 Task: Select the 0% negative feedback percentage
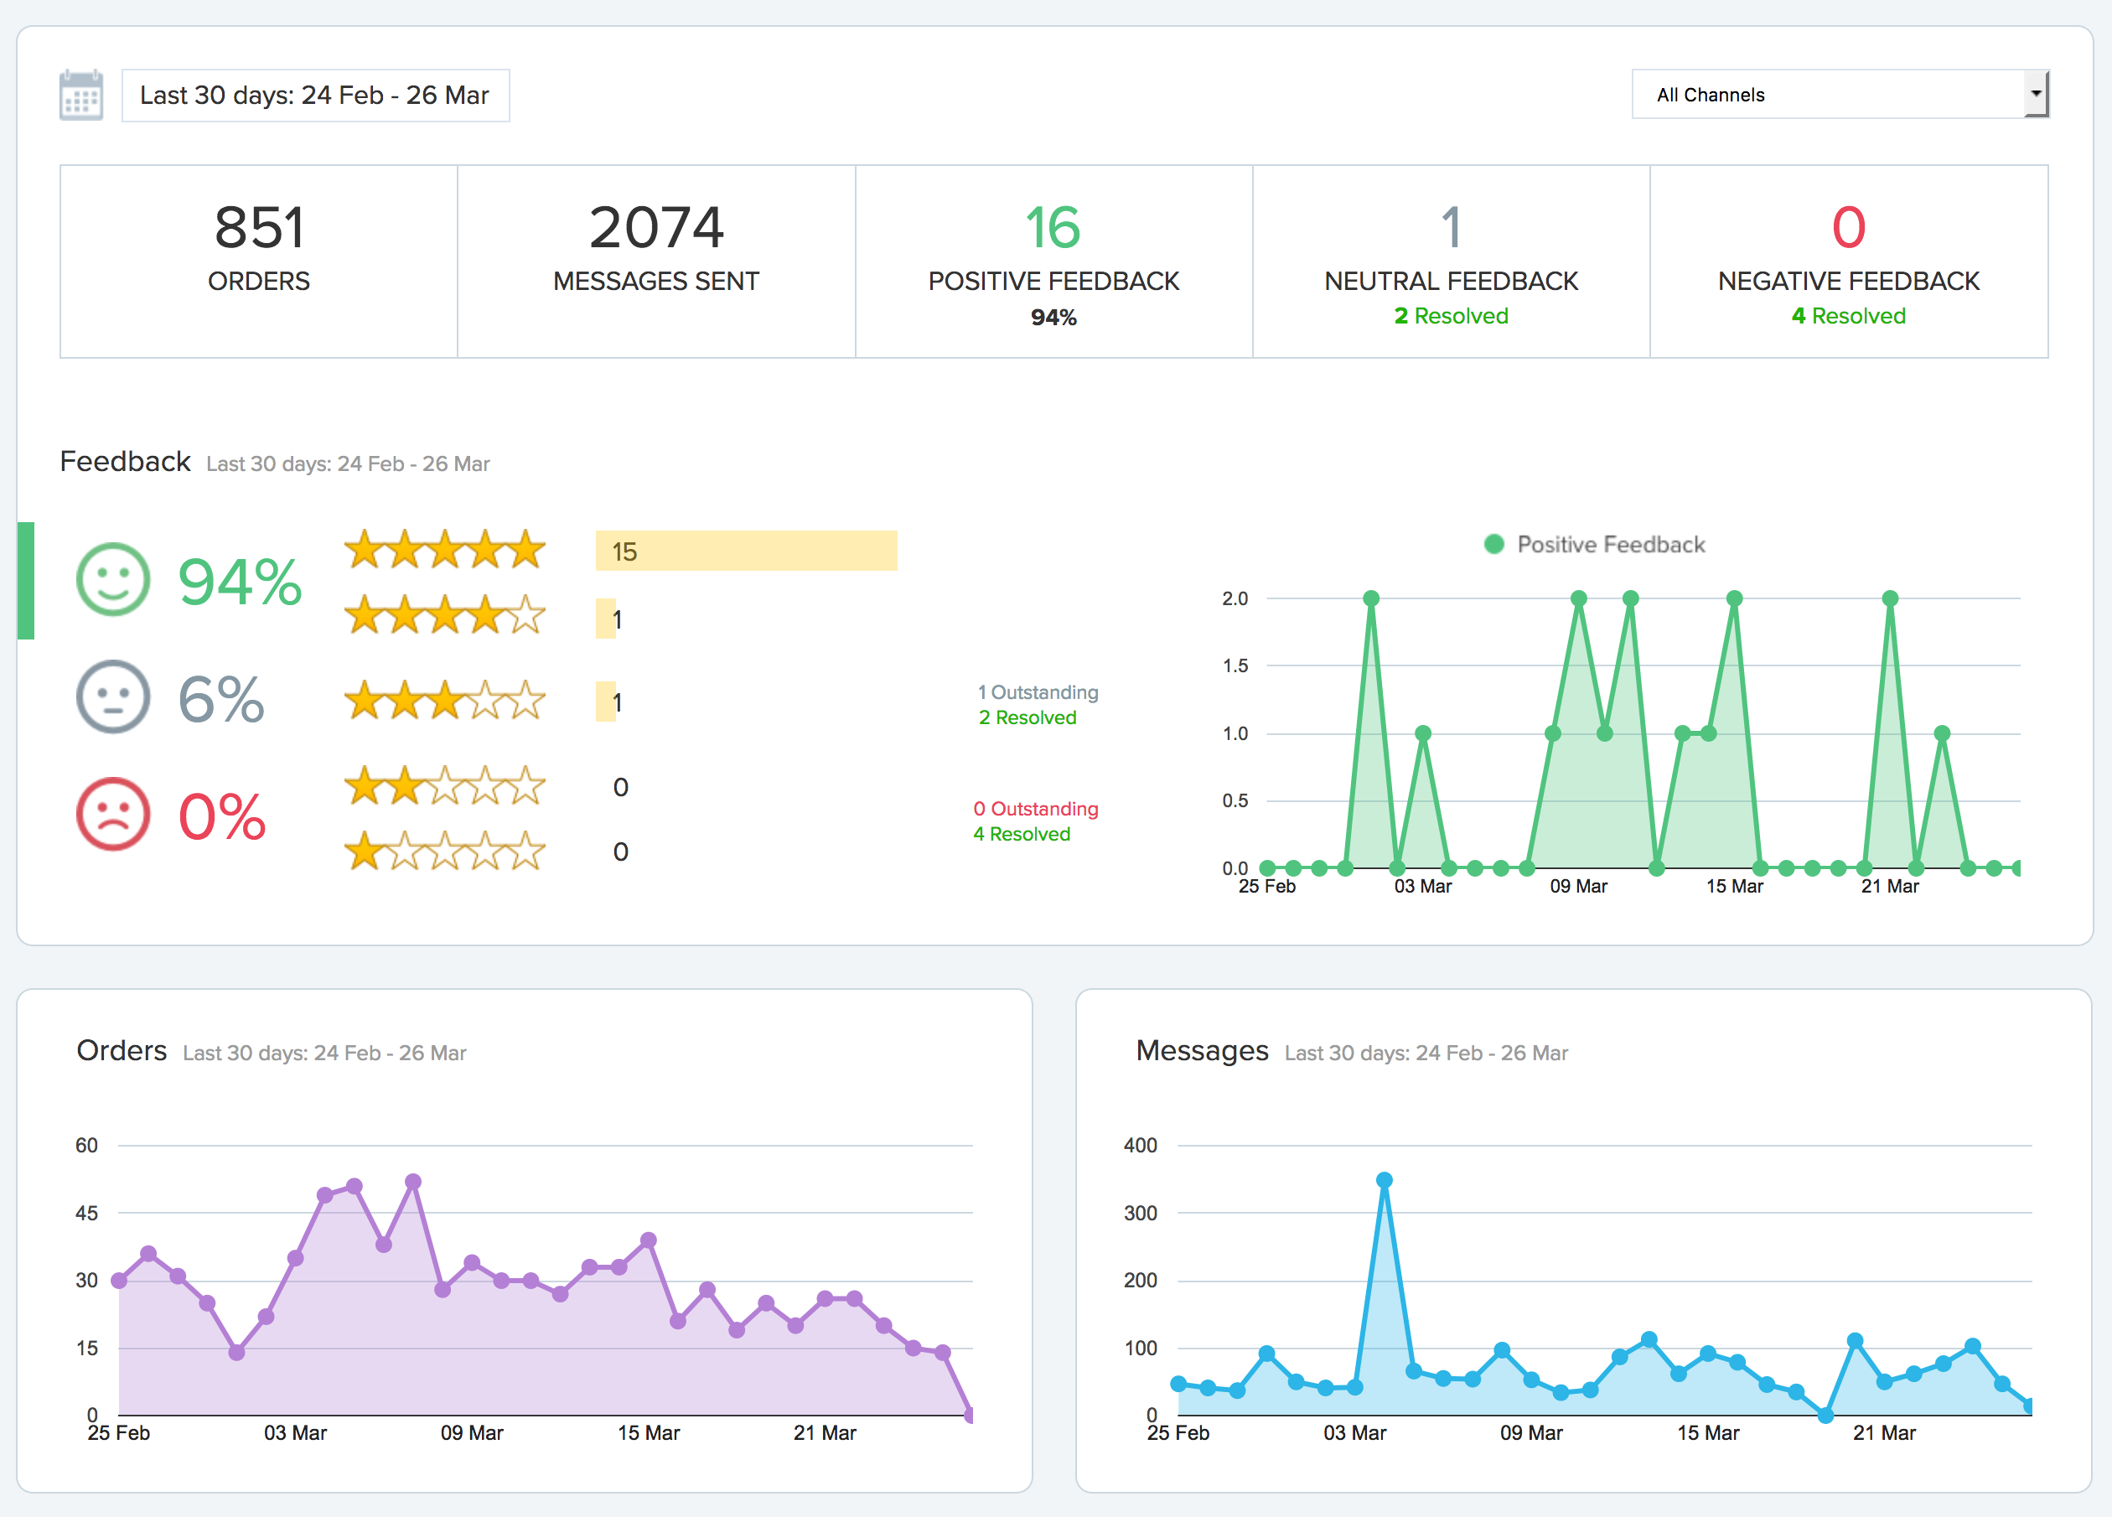click(221, 816)
